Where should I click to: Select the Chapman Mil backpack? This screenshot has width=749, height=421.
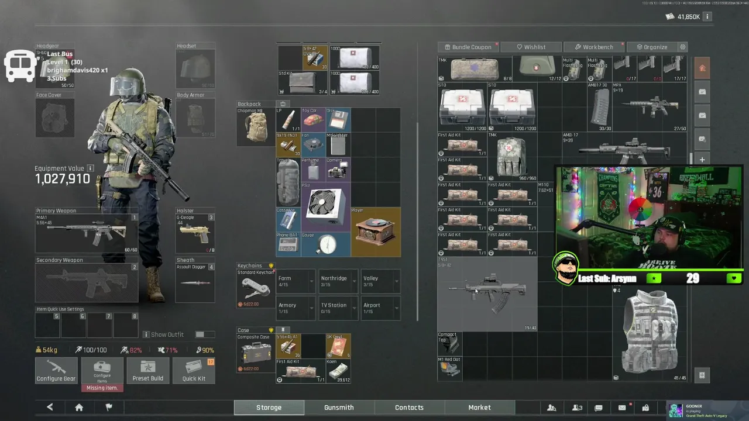click(255, 126)
